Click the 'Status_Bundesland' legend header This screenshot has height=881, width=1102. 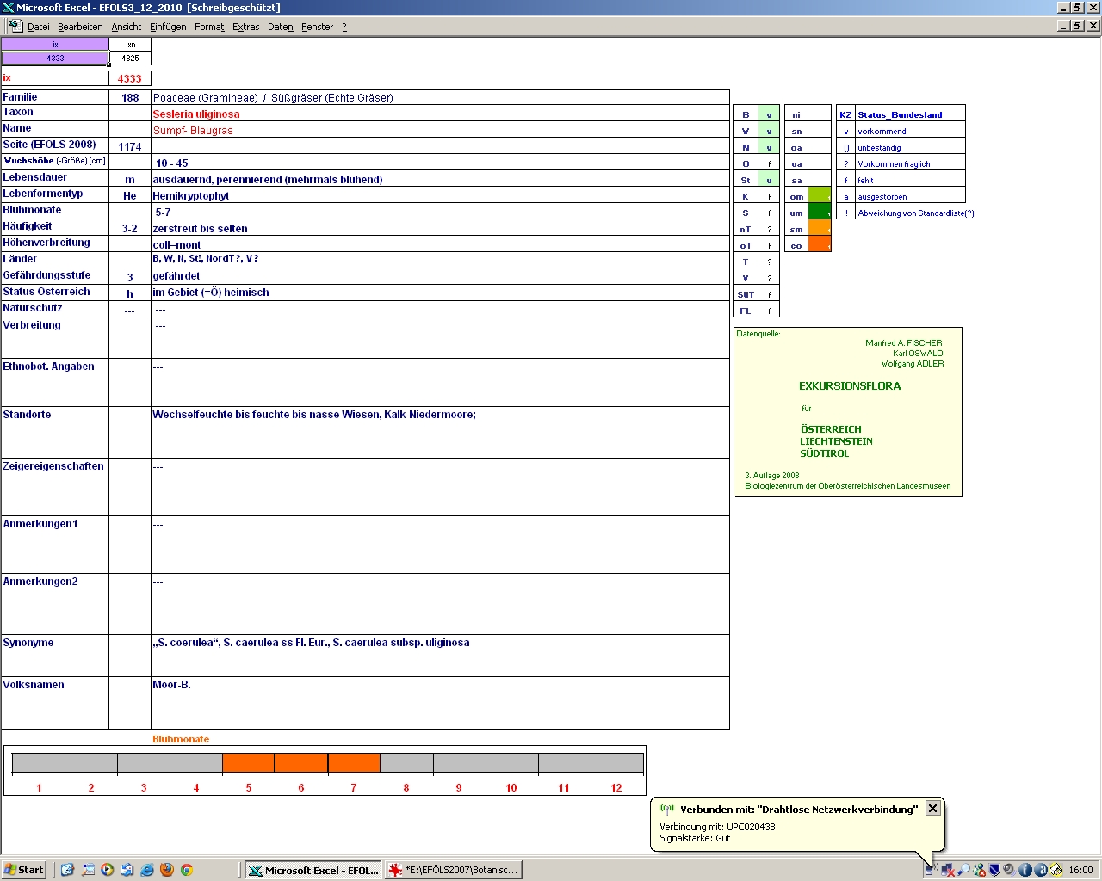coord(900,114)
